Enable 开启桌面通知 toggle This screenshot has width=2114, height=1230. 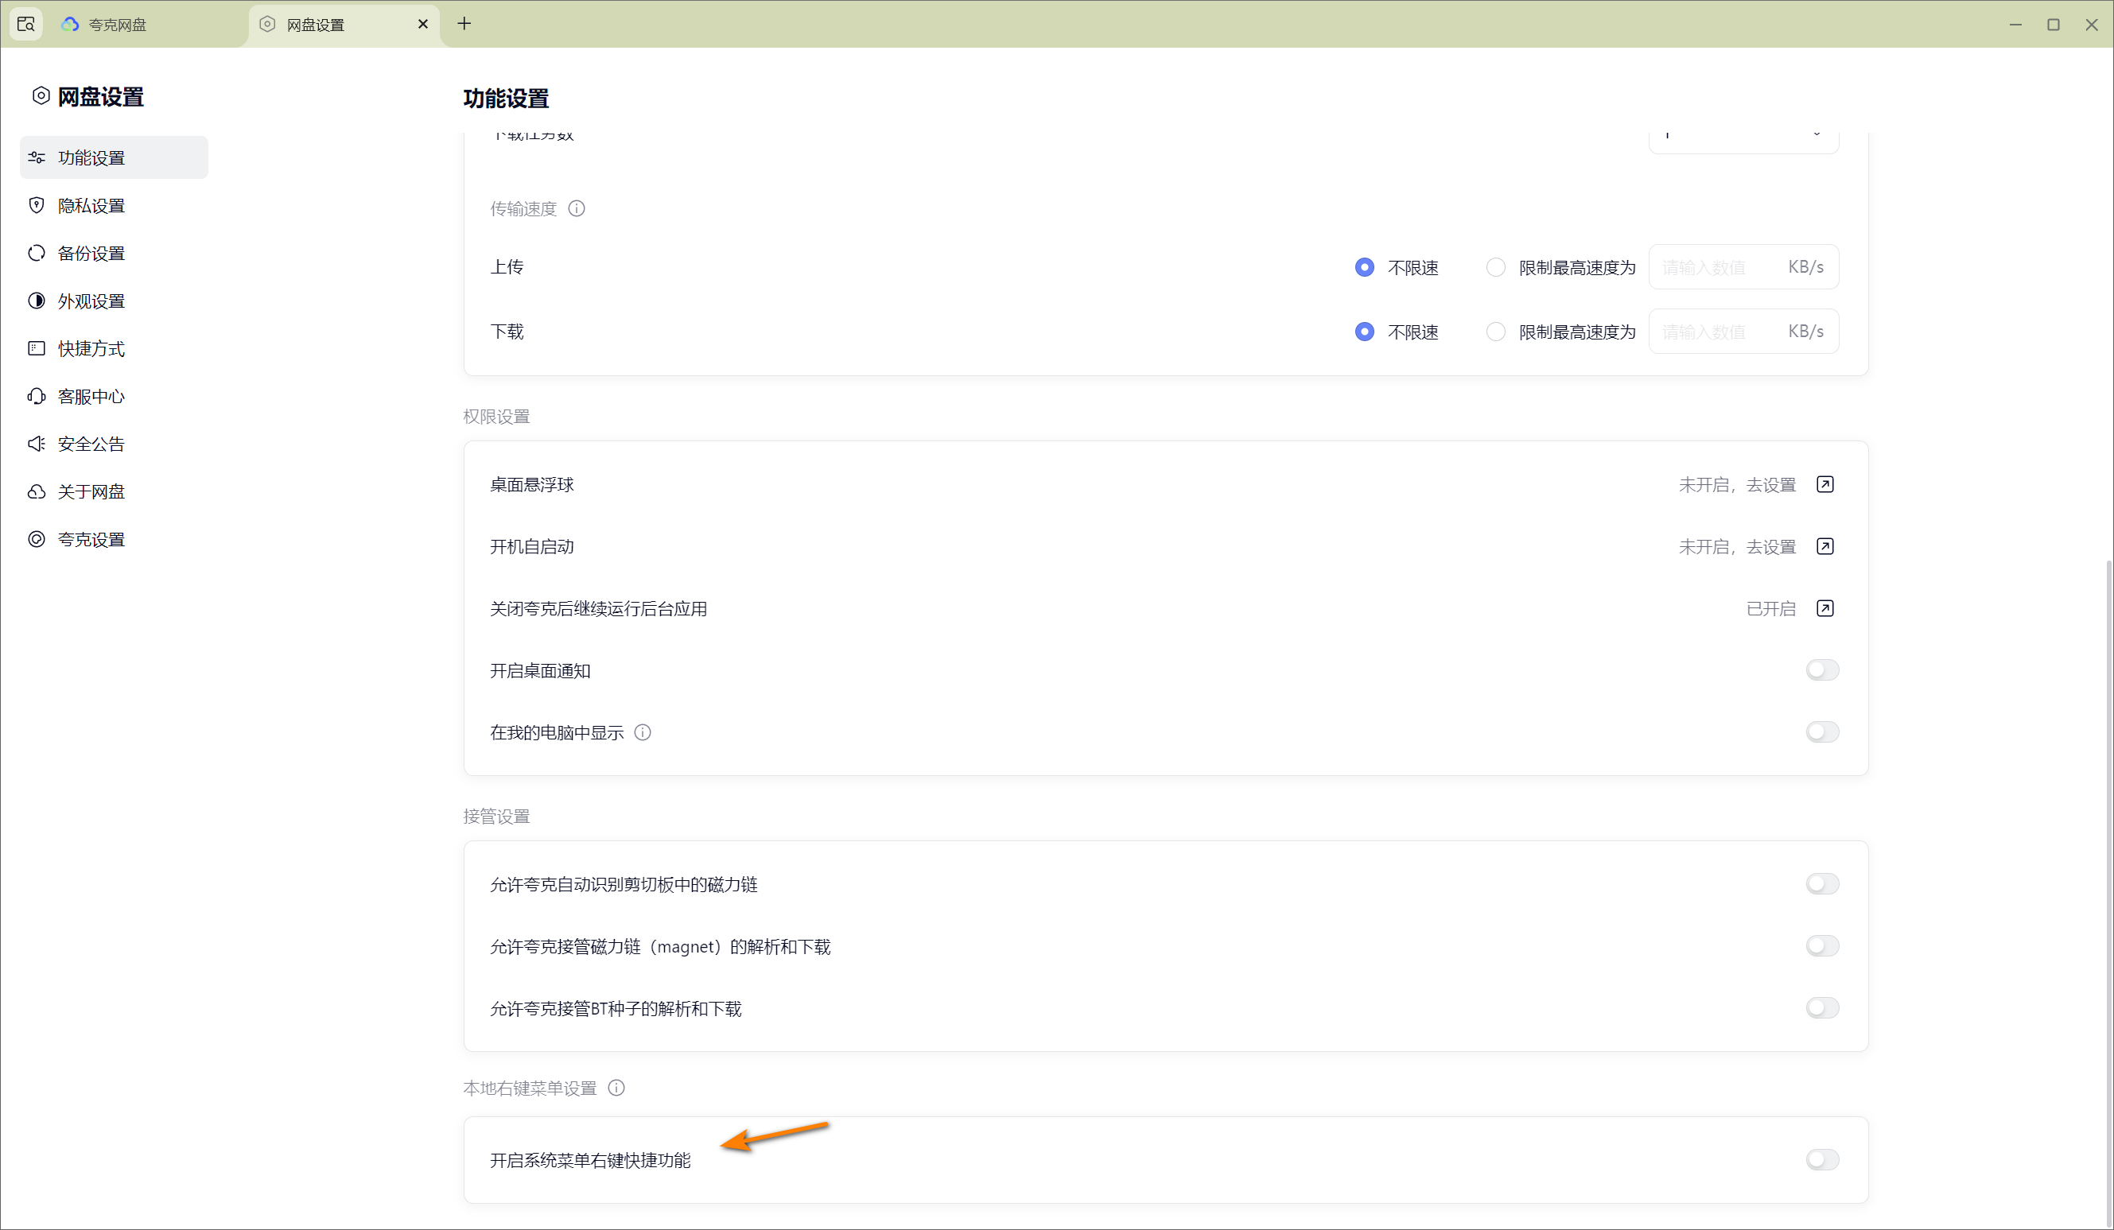(1822, 670)
